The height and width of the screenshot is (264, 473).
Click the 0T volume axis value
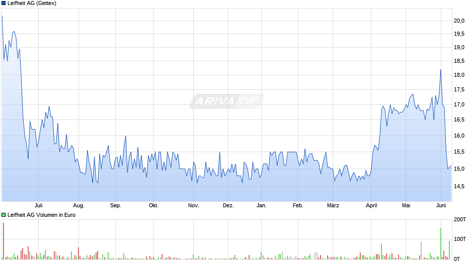click(x=457, y=259)
